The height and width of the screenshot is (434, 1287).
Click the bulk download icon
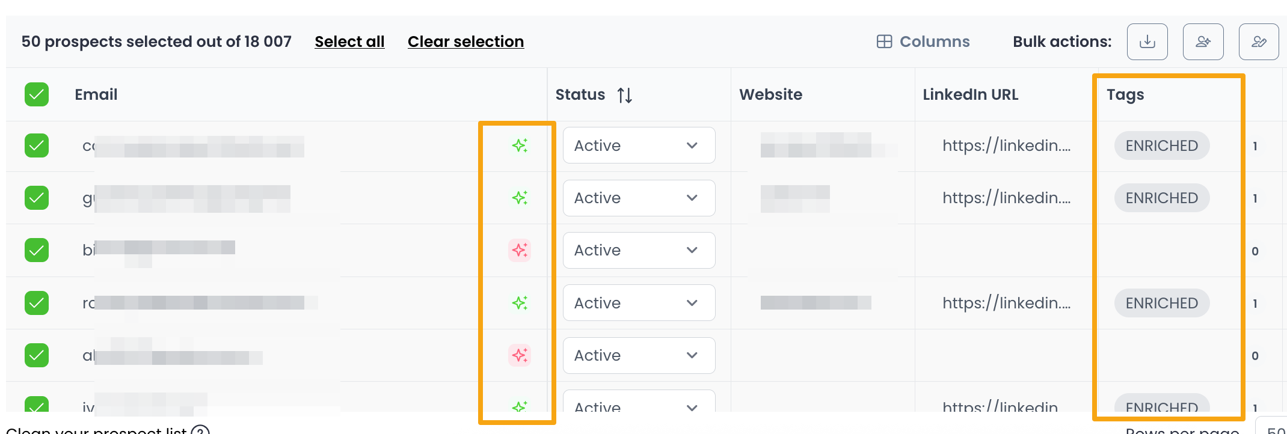point(1147,41)
